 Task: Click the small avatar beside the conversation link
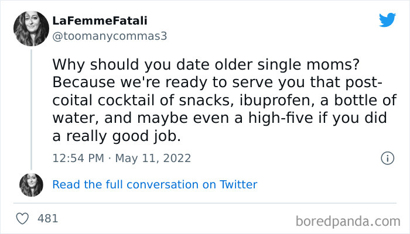pyautogui.click(x=31, y=184)
